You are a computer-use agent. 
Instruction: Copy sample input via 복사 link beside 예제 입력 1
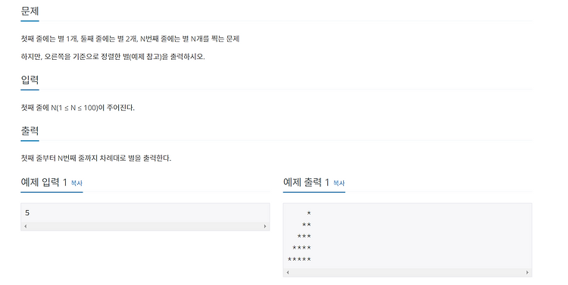pyautogui.click(x=76, y=183)
